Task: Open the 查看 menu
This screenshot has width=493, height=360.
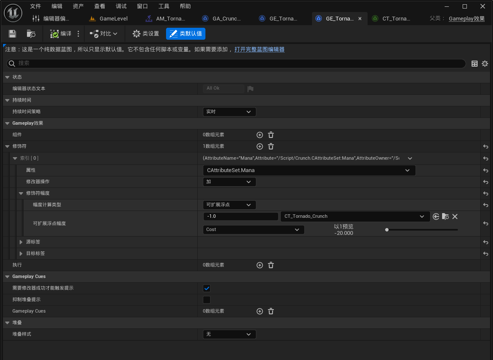Action: tap(100, 6)
